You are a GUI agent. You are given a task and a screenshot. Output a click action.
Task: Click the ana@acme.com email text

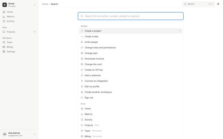(x=15, y=136)
